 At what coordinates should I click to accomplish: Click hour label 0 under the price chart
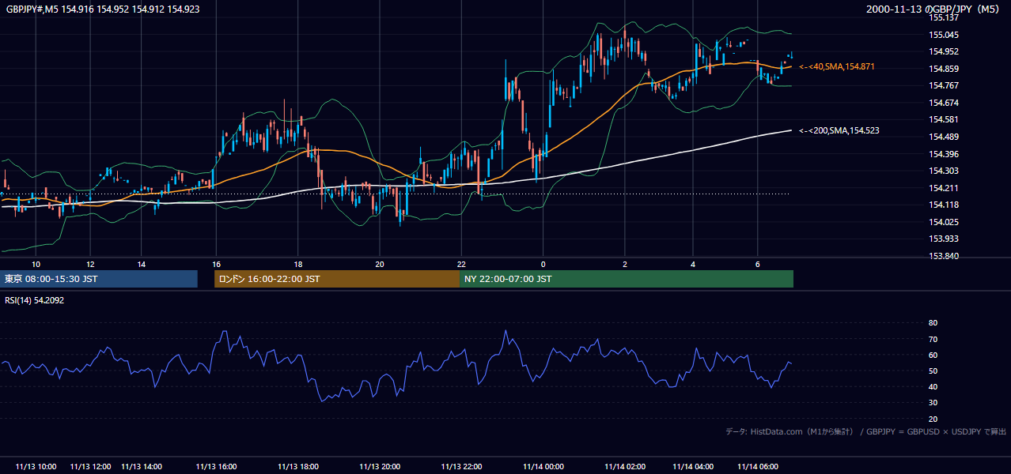[x=543, y=265]
